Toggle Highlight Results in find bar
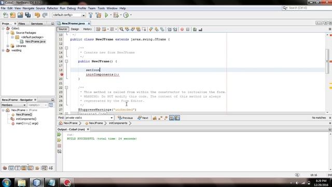This screenshot has height=187, width=332. coord(172,118)
